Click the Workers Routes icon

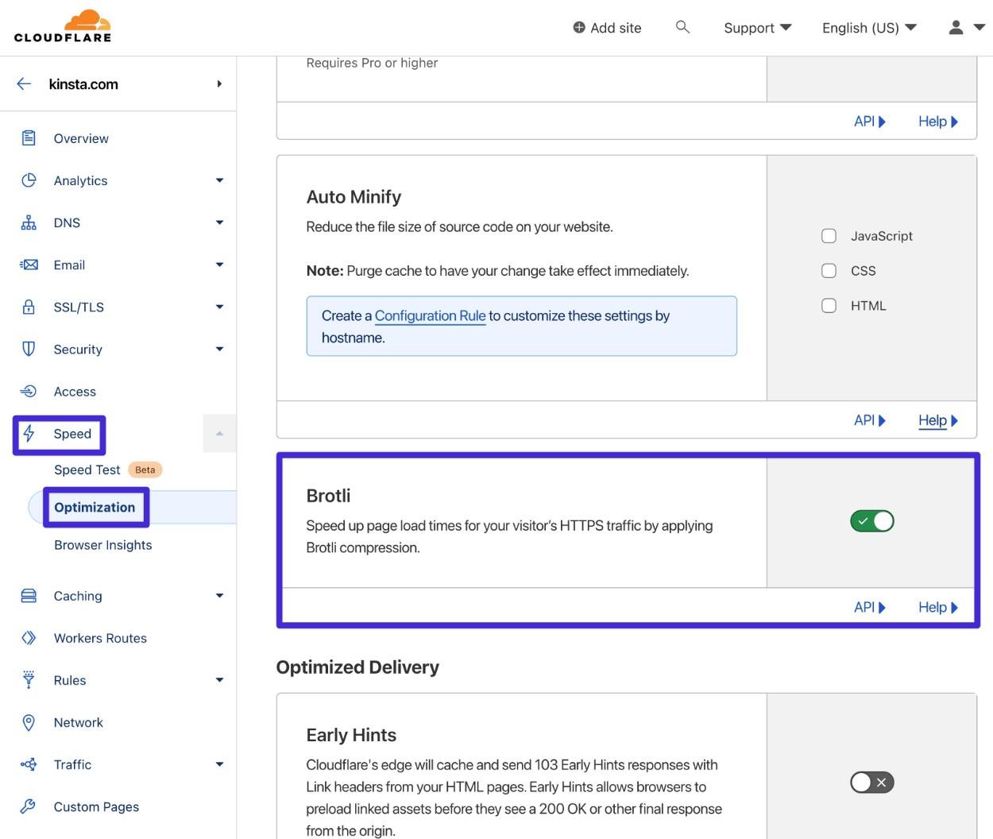(x=27, y=636)
